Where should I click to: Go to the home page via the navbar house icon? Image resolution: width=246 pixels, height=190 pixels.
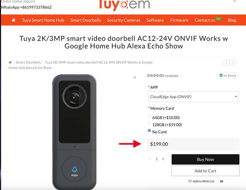[13, 20]
